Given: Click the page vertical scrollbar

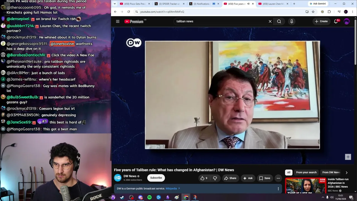Looking at the screenshot, I should (355, 42).
